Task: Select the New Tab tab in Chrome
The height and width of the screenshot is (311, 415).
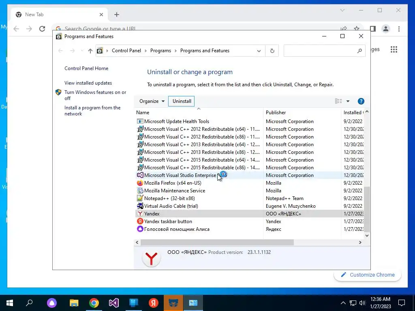Action: [60, 15]
